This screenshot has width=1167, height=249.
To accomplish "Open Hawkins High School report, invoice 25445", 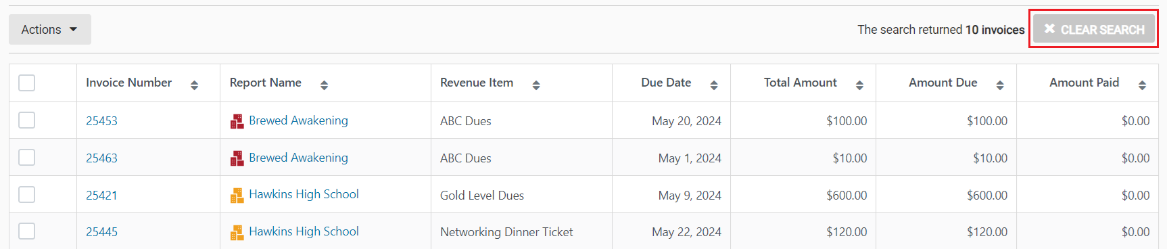I will tap(304, 231).
